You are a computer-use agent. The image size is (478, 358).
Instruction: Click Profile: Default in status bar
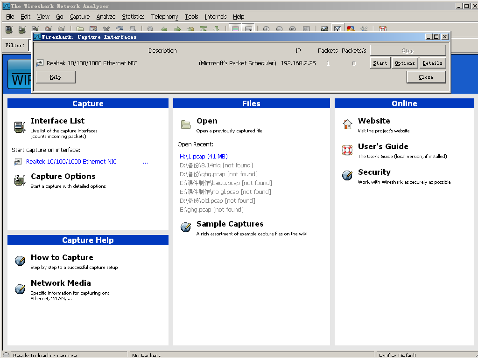click(398, 355)
